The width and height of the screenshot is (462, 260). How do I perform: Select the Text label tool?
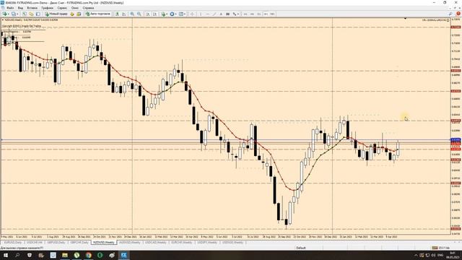tap(221, 14)
